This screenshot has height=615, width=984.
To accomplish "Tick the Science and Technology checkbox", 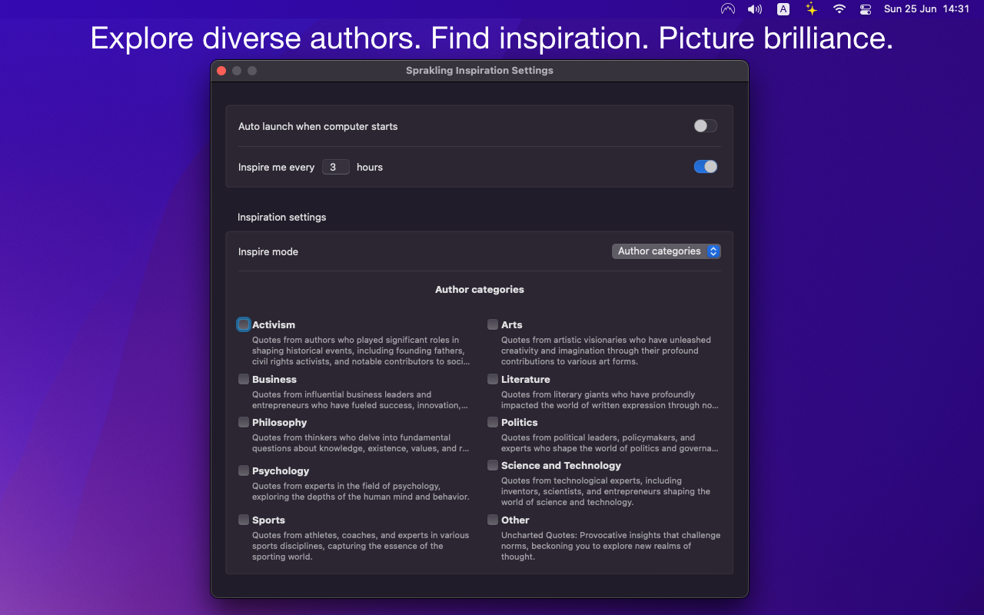I will point(493,465).
